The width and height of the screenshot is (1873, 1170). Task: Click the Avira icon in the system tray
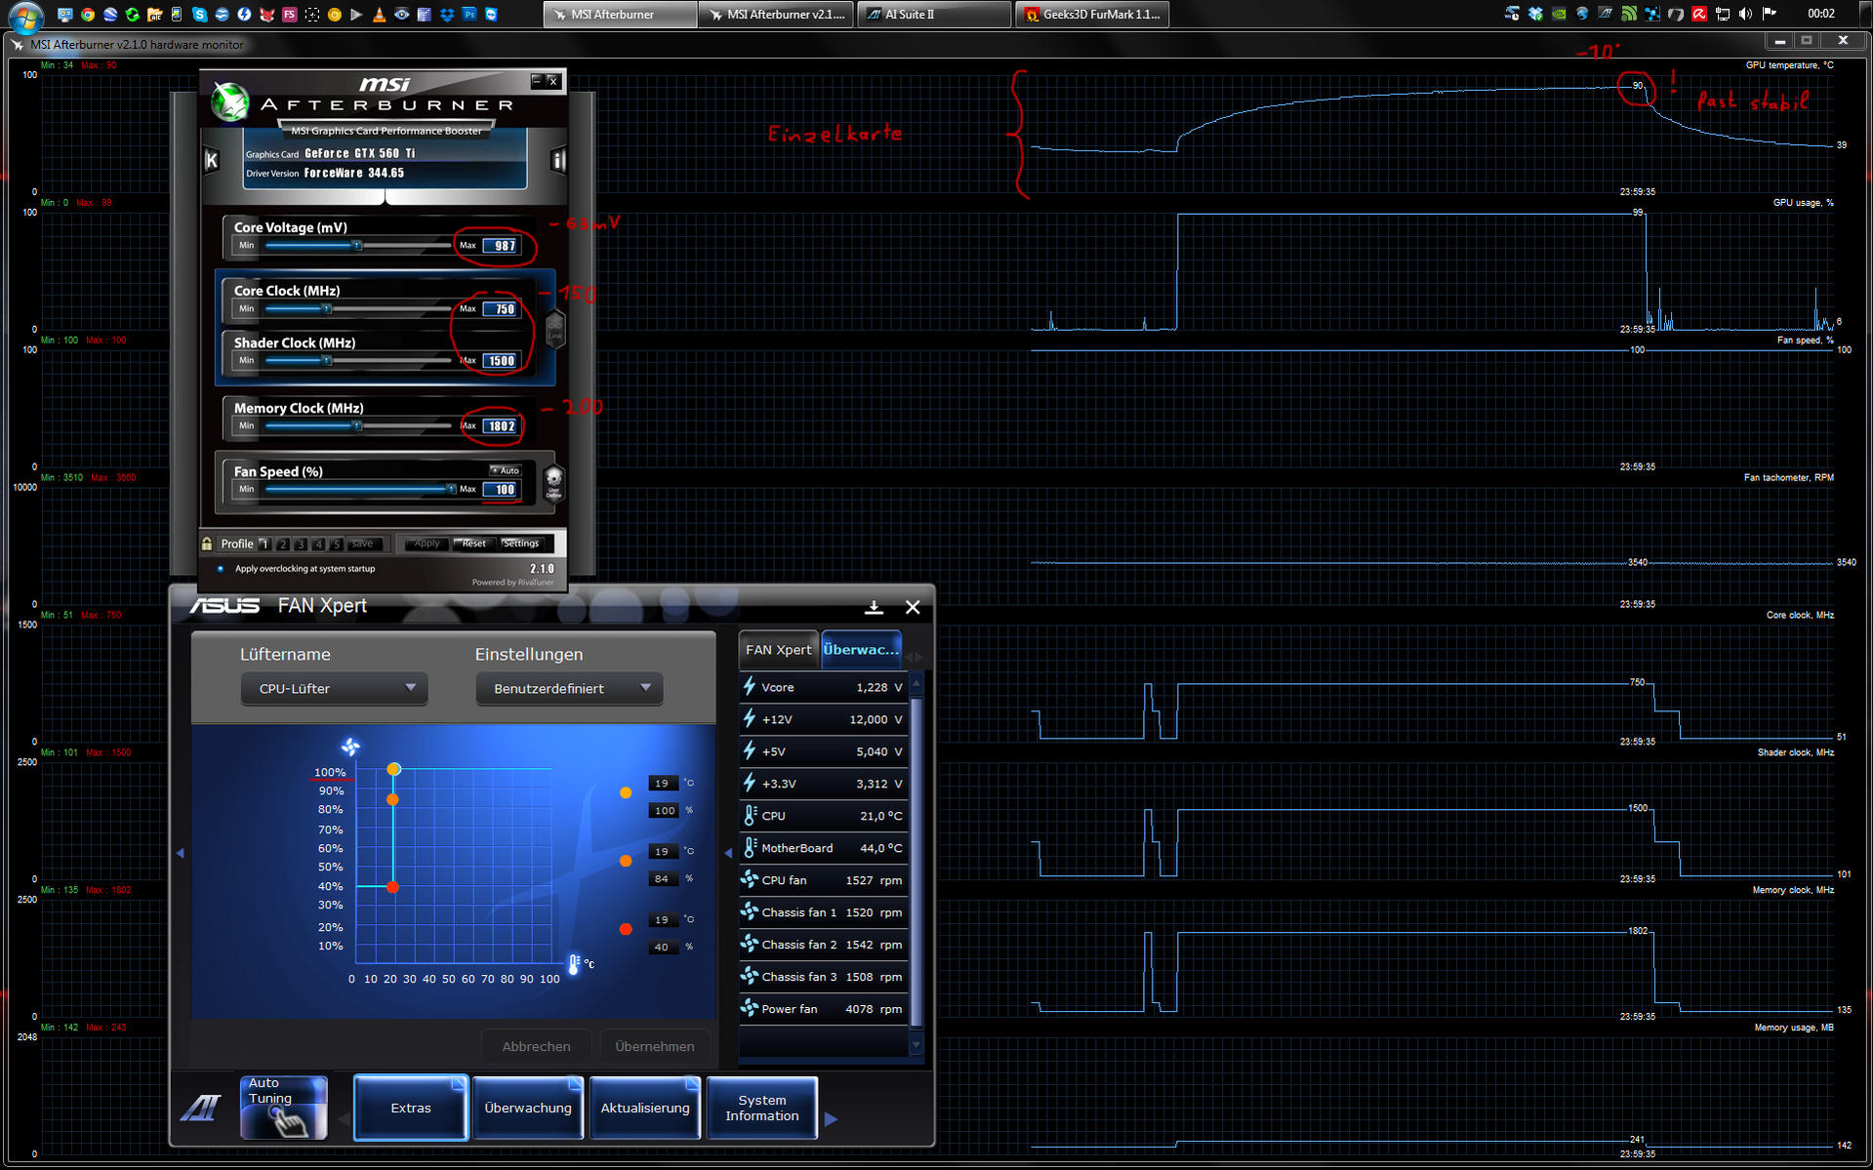1699,14
